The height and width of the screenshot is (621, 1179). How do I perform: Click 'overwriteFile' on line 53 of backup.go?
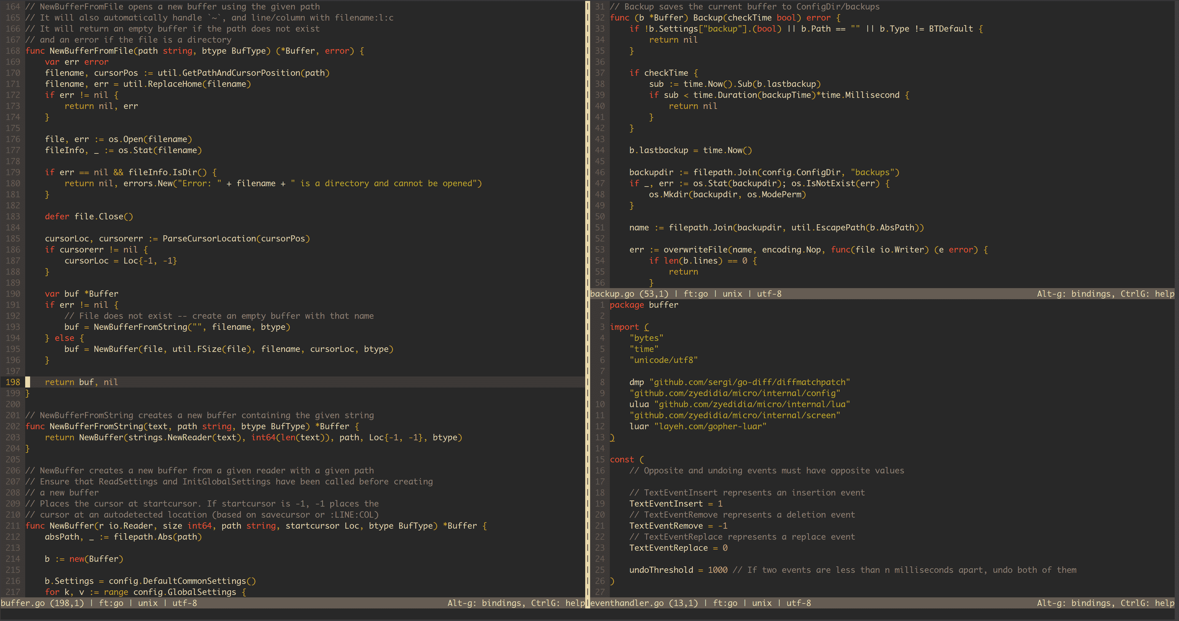pos(696,250)
